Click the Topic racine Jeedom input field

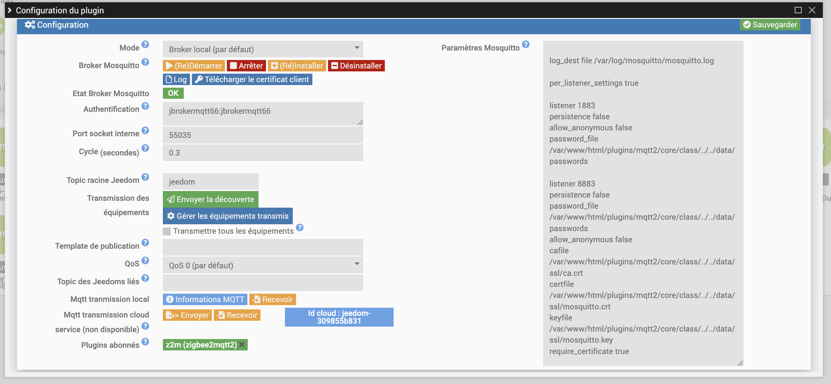tap(211, 182)
